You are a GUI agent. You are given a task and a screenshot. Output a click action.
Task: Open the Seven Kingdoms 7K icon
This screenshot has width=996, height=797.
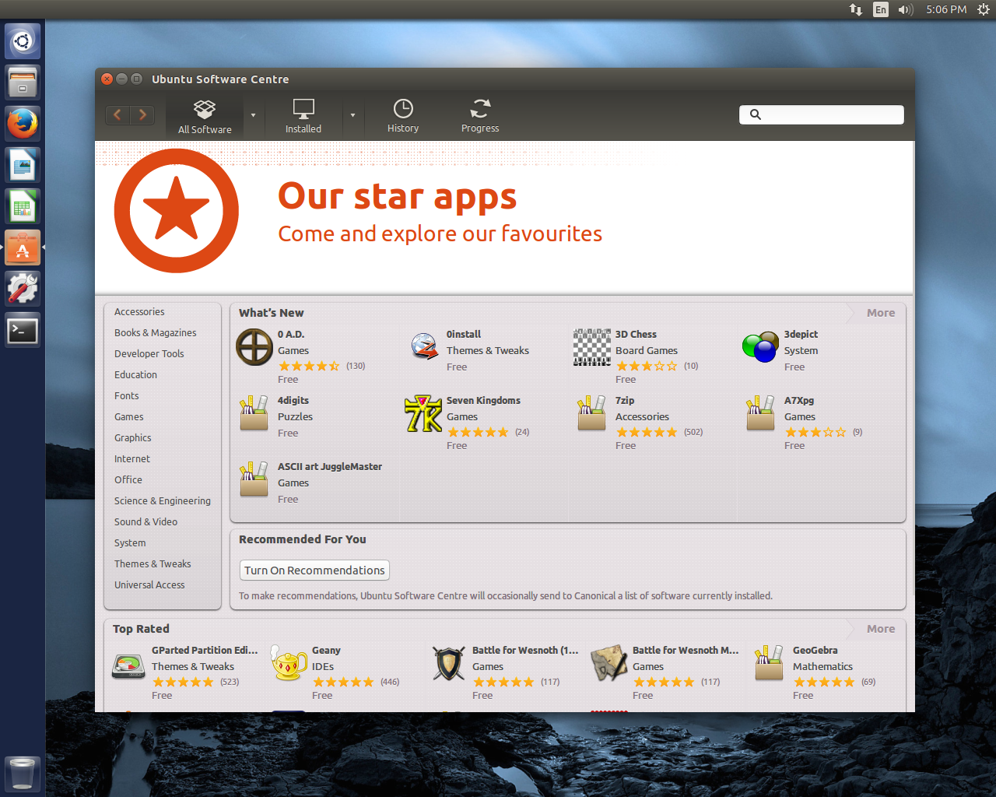(x=423, y=413)
